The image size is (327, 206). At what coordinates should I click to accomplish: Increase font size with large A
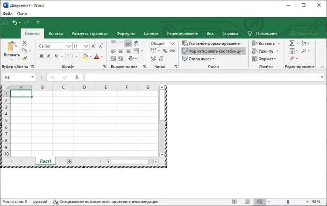[x=93, y=46]
